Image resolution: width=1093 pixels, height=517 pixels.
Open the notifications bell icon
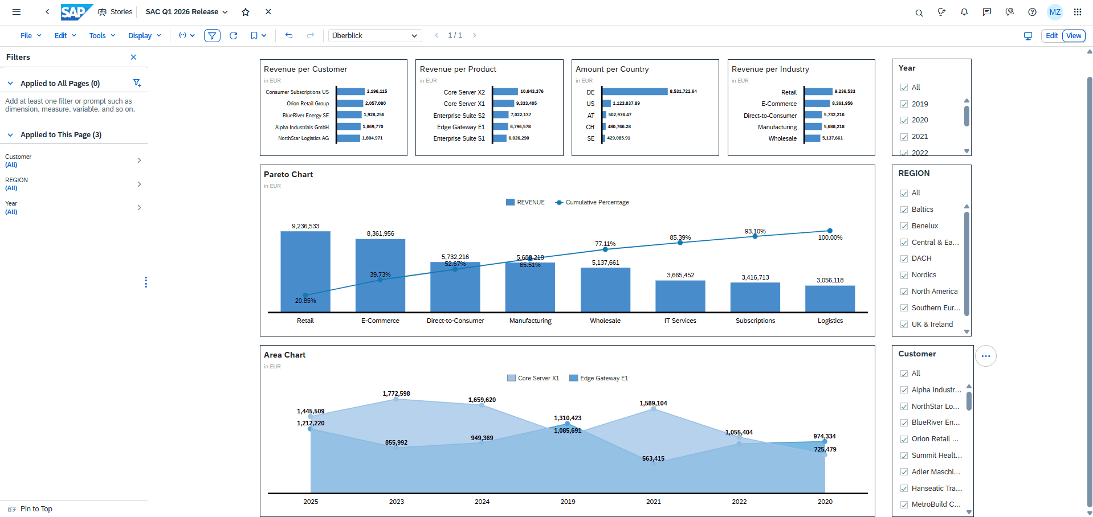[x=964, y=12]
